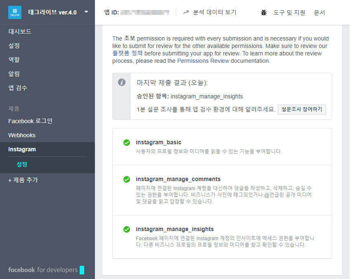The height and width of the screenshot is (279, 350).
Task: Go to 설정 under the dashboard menu
Action: [x=14, y=45]
